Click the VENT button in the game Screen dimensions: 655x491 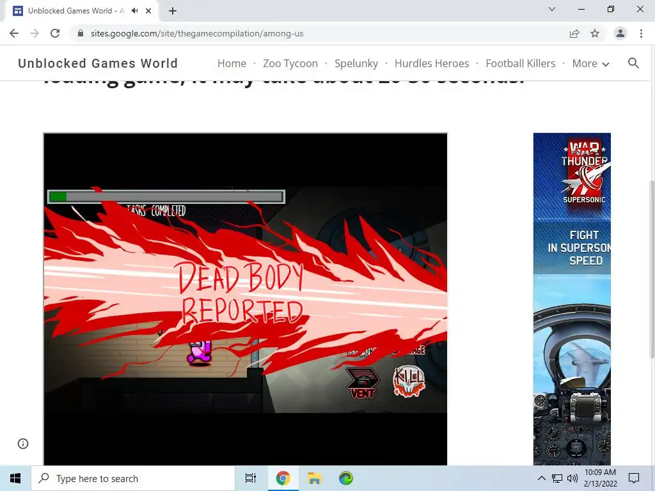tap(363, 383)
